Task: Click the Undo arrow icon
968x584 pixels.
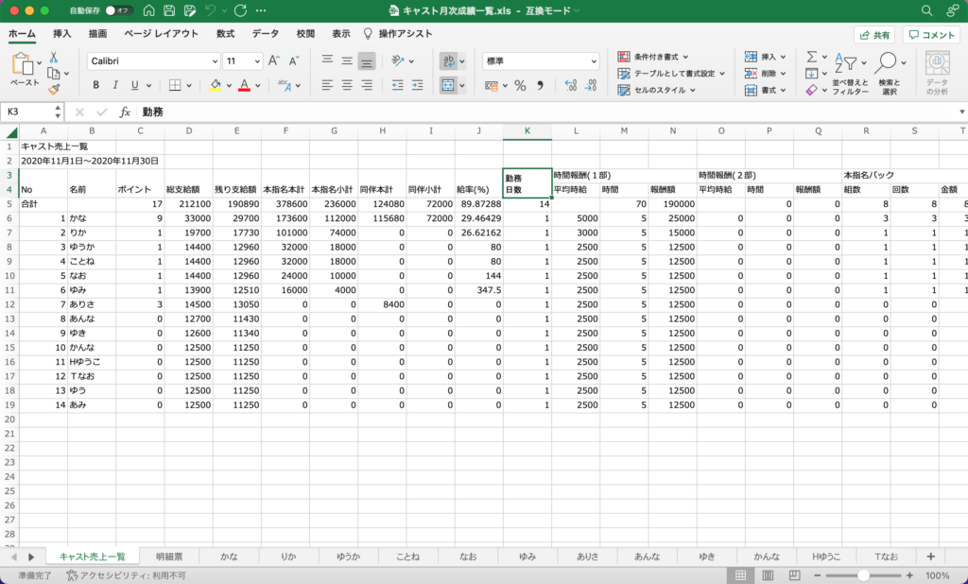Action: [211, 10]
